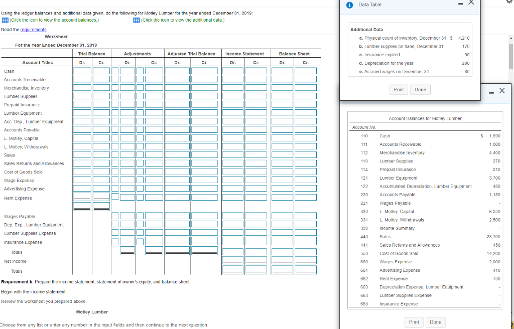
Task: Click the Cash Trial Balance Dr. input field
Action: (x=82, y=71)
